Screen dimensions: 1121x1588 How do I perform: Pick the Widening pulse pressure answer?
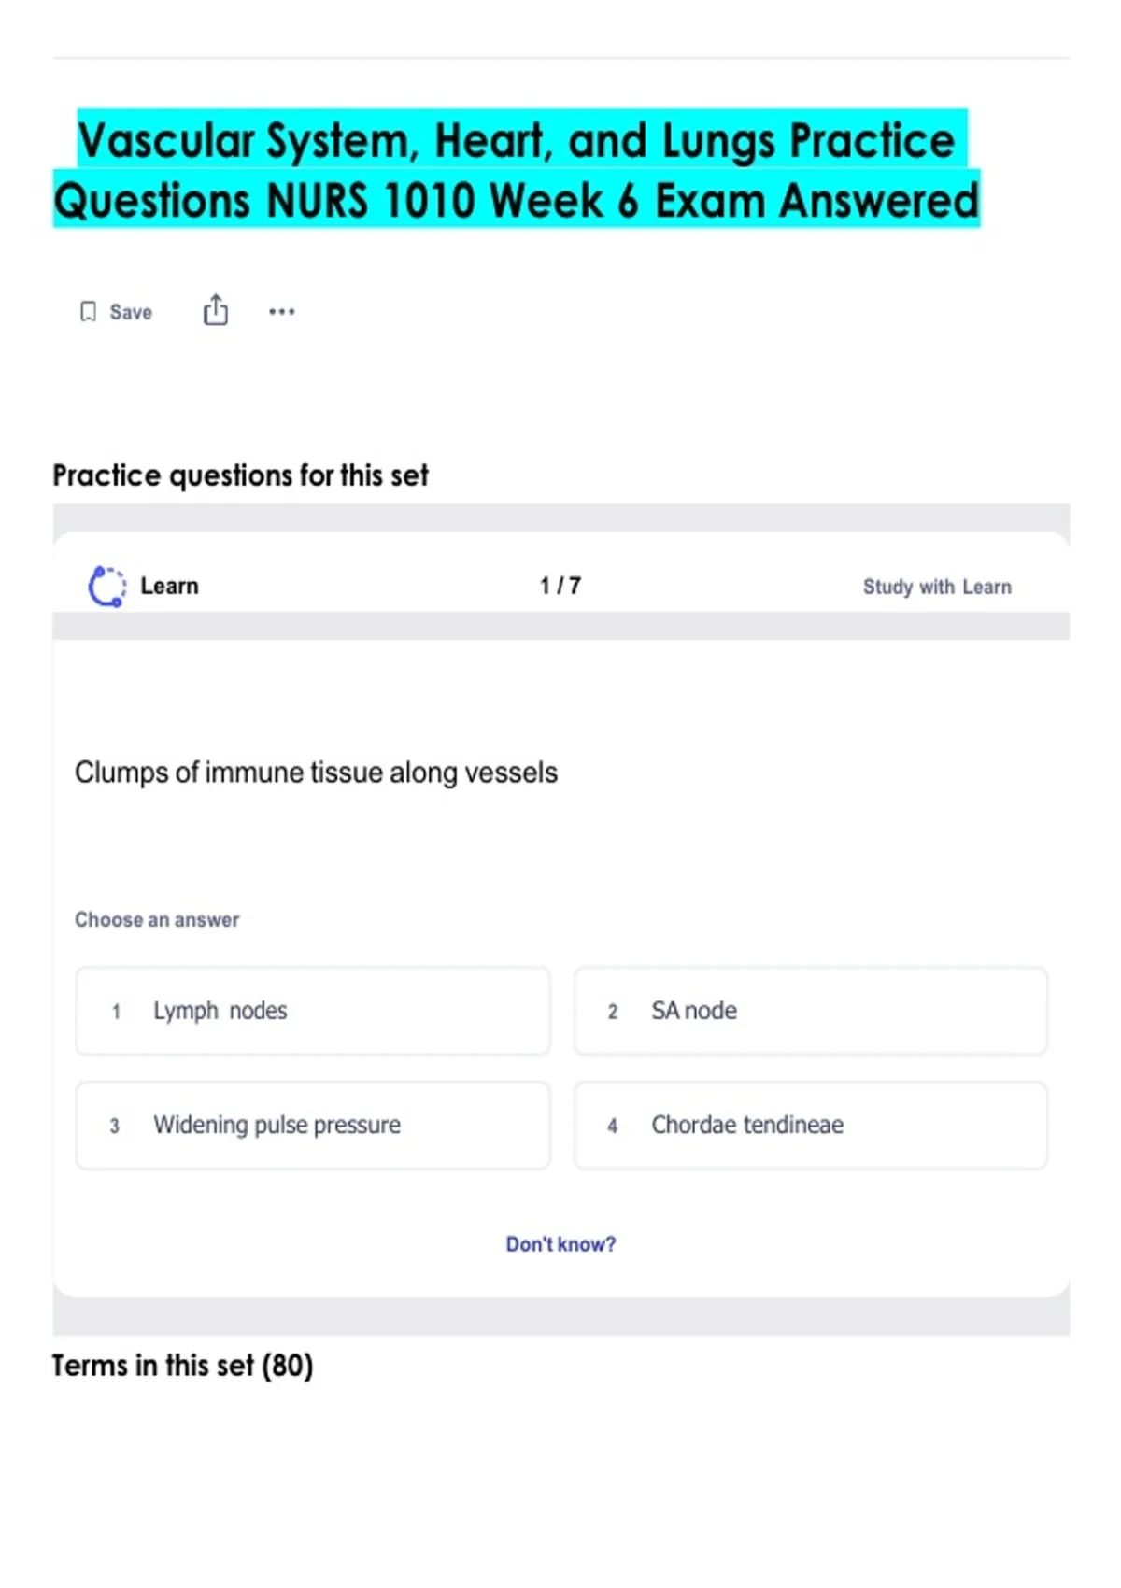tap(313, 1125)
